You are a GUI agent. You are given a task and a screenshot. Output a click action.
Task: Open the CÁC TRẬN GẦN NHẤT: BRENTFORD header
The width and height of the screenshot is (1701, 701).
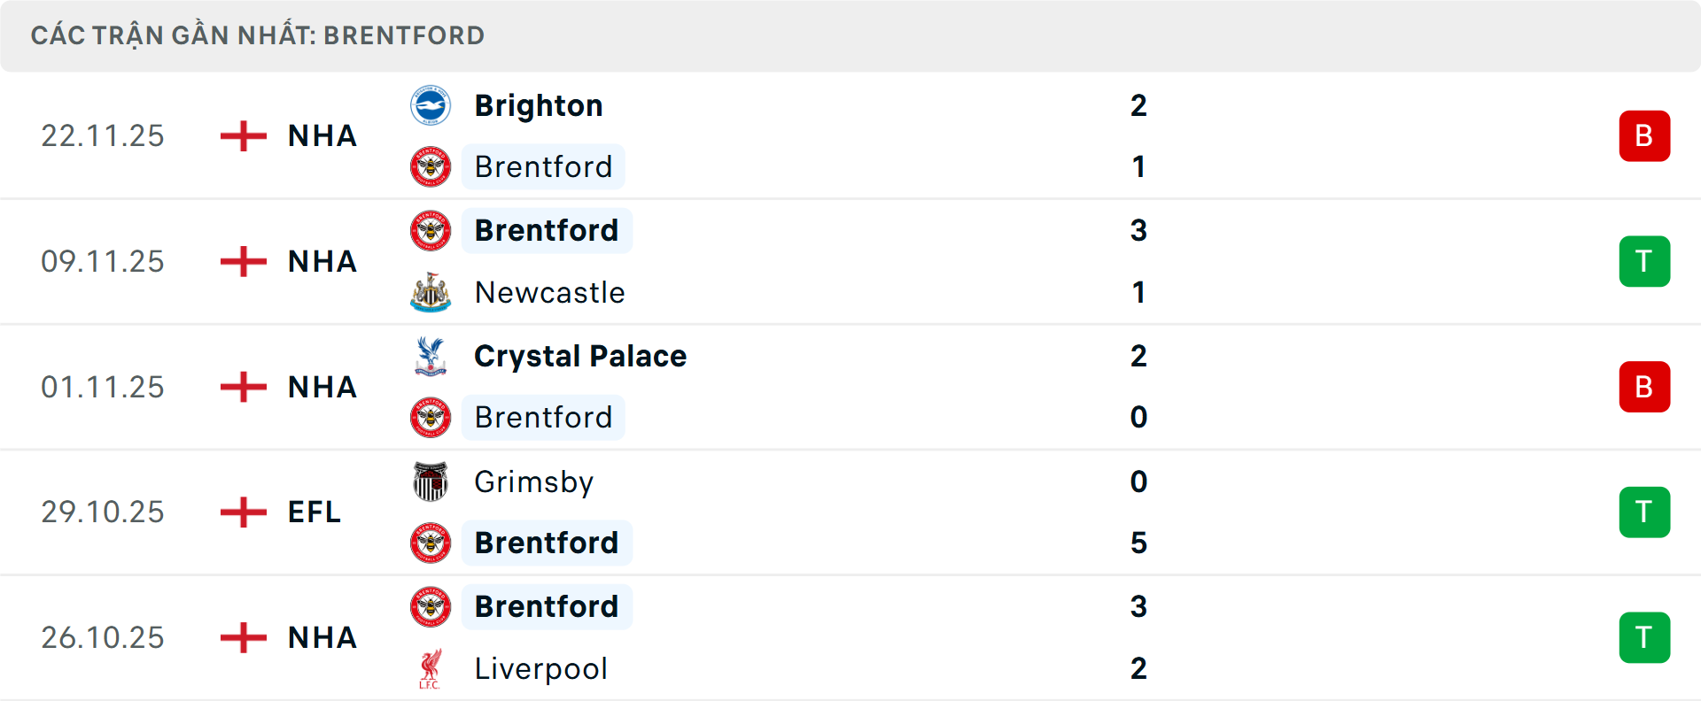(x=257, y=35)
